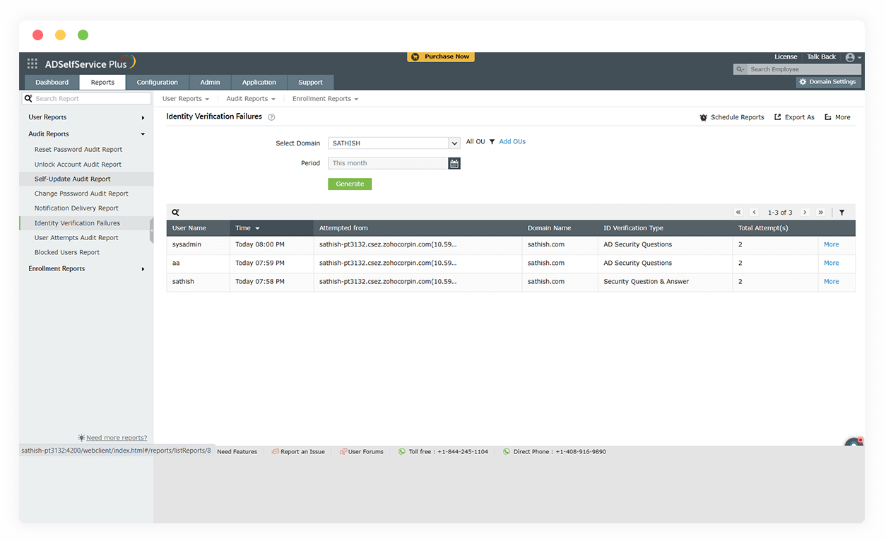Click More link in sathish row
The image size is (886, 541).
click(832, 282)
